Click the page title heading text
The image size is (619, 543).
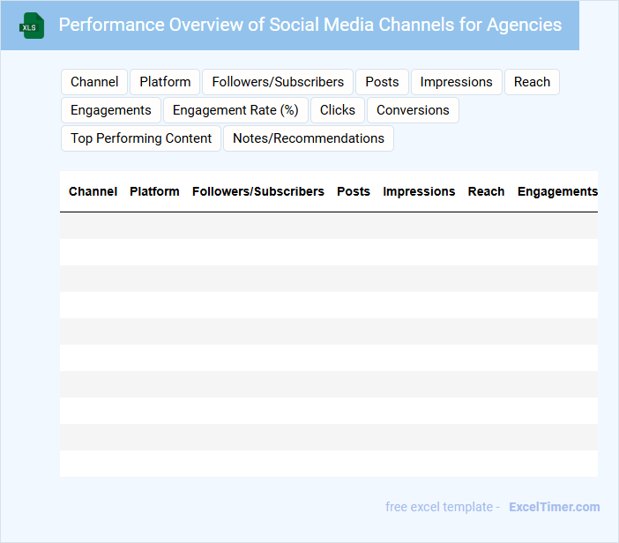pos(310,25)
